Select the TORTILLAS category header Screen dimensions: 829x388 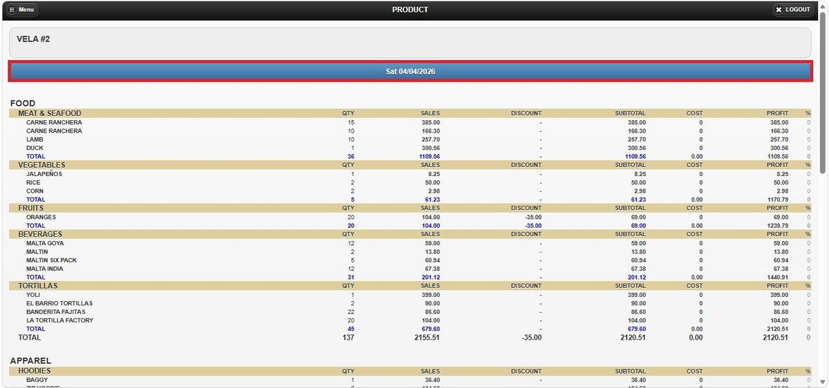(x=410, y=286)
